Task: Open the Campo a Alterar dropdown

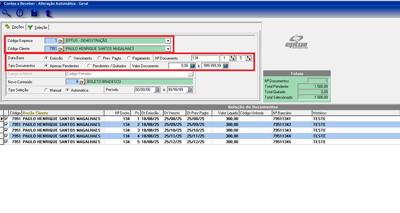Action: tap(190, 74)
